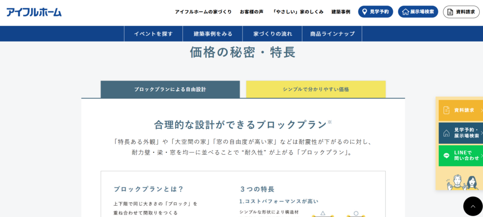Click house icon in side 見学予約・展示場検索 panel
The height and width of the screenshot is (217, 483).
click(x=446, y=133)
